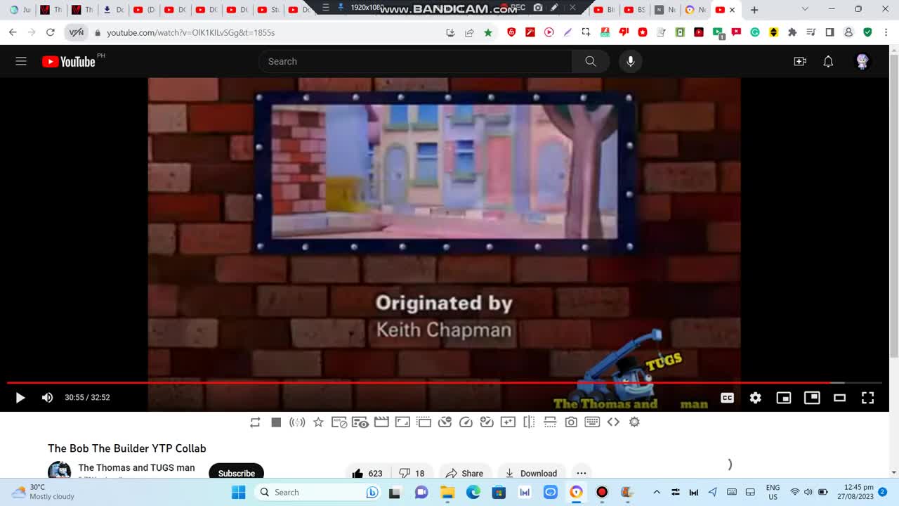Click the audio boost icon in extension toolbar
This screenshot has width=899, height=506.
coord(297,422)
